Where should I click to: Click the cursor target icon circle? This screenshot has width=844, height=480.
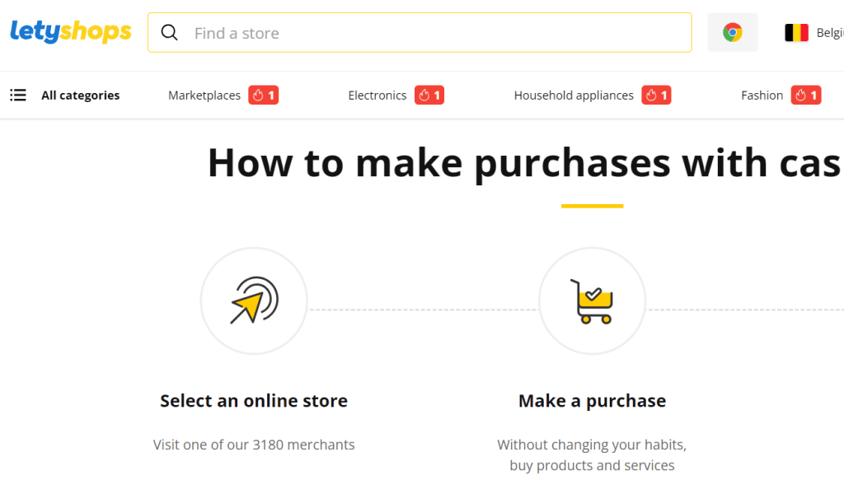pos(254,301)
